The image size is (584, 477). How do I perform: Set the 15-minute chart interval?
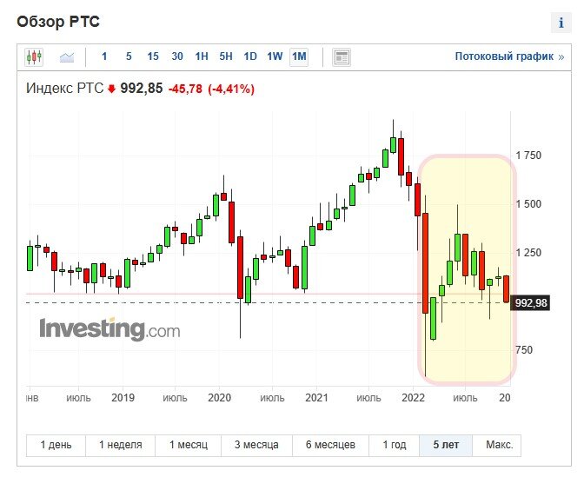click(153, 57)
